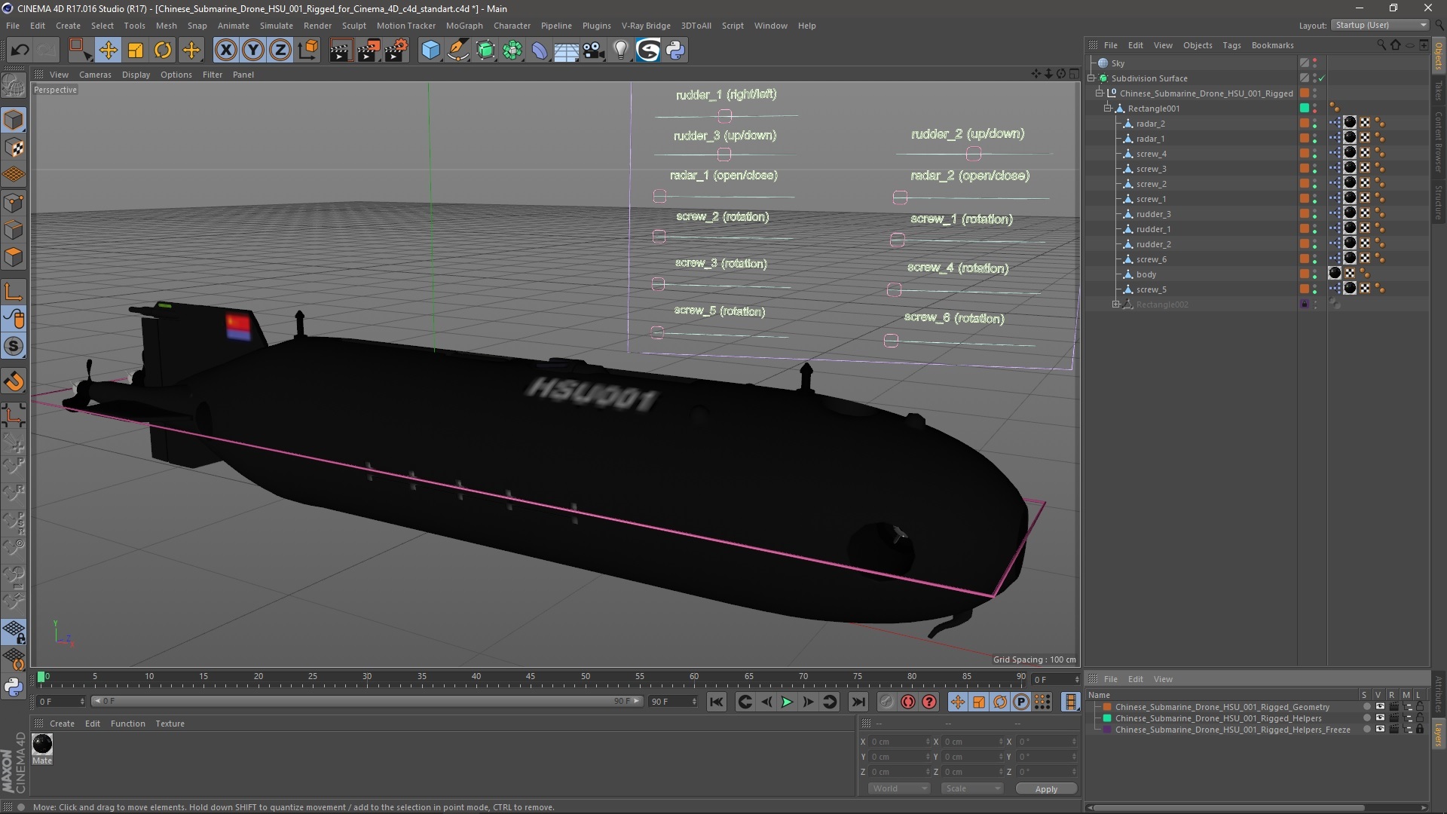Collapse the Subdivision Surface tree node

click(x=1091, y=78)
